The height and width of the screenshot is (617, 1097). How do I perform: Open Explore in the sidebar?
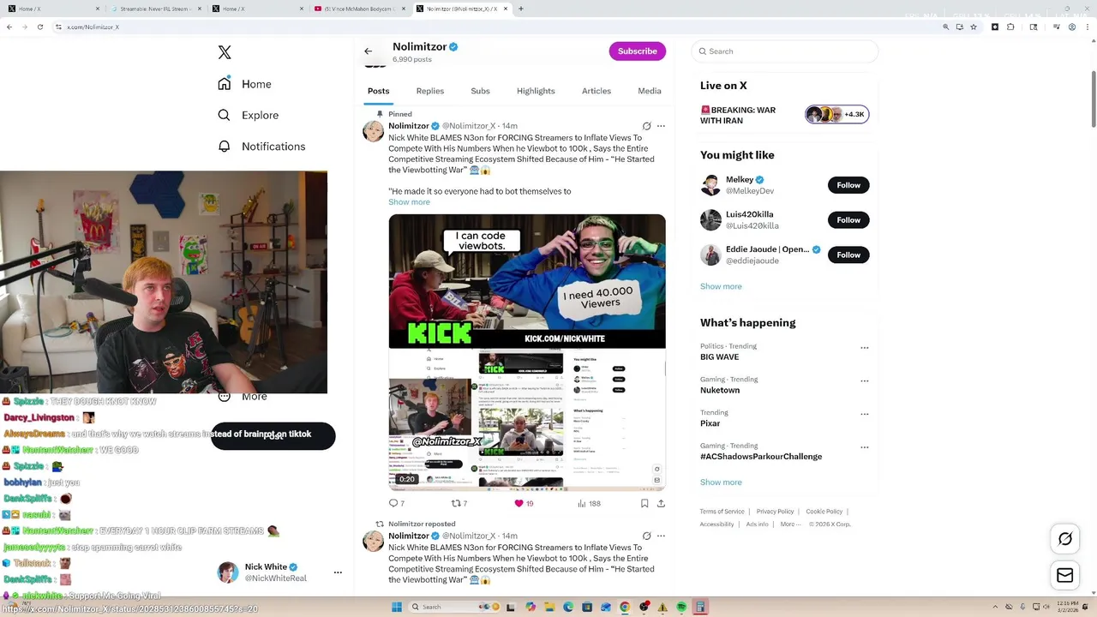click(x=248, y=115)
